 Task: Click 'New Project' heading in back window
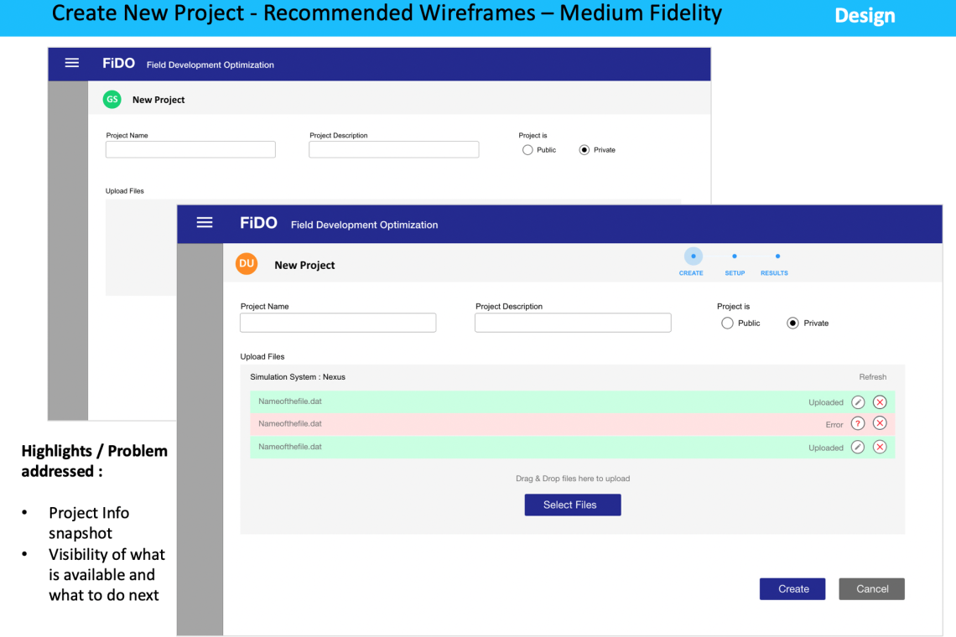coord(158,100)
